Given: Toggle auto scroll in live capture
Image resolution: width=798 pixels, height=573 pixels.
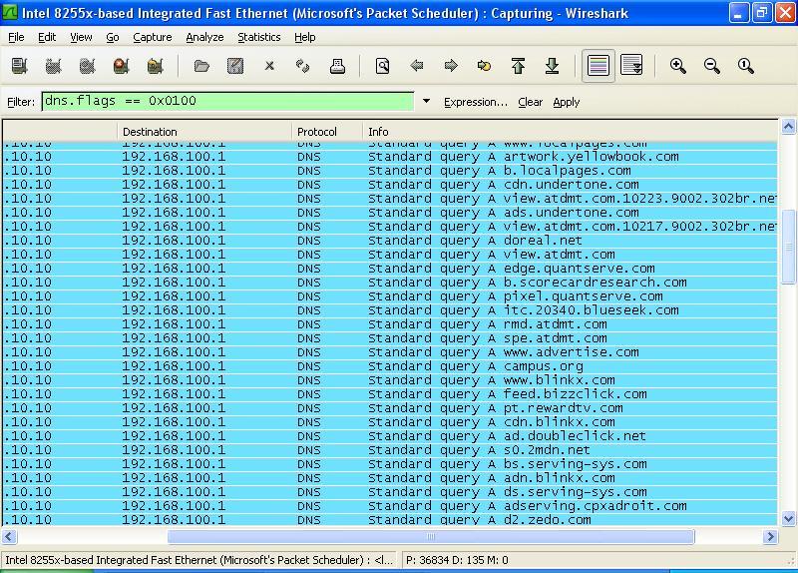Looking at the screenshot, I should [x=632, y=66].
